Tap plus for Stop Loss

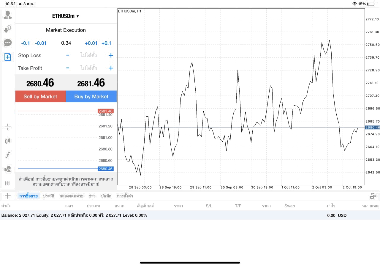pyautogui.click(x=111, y=55)
